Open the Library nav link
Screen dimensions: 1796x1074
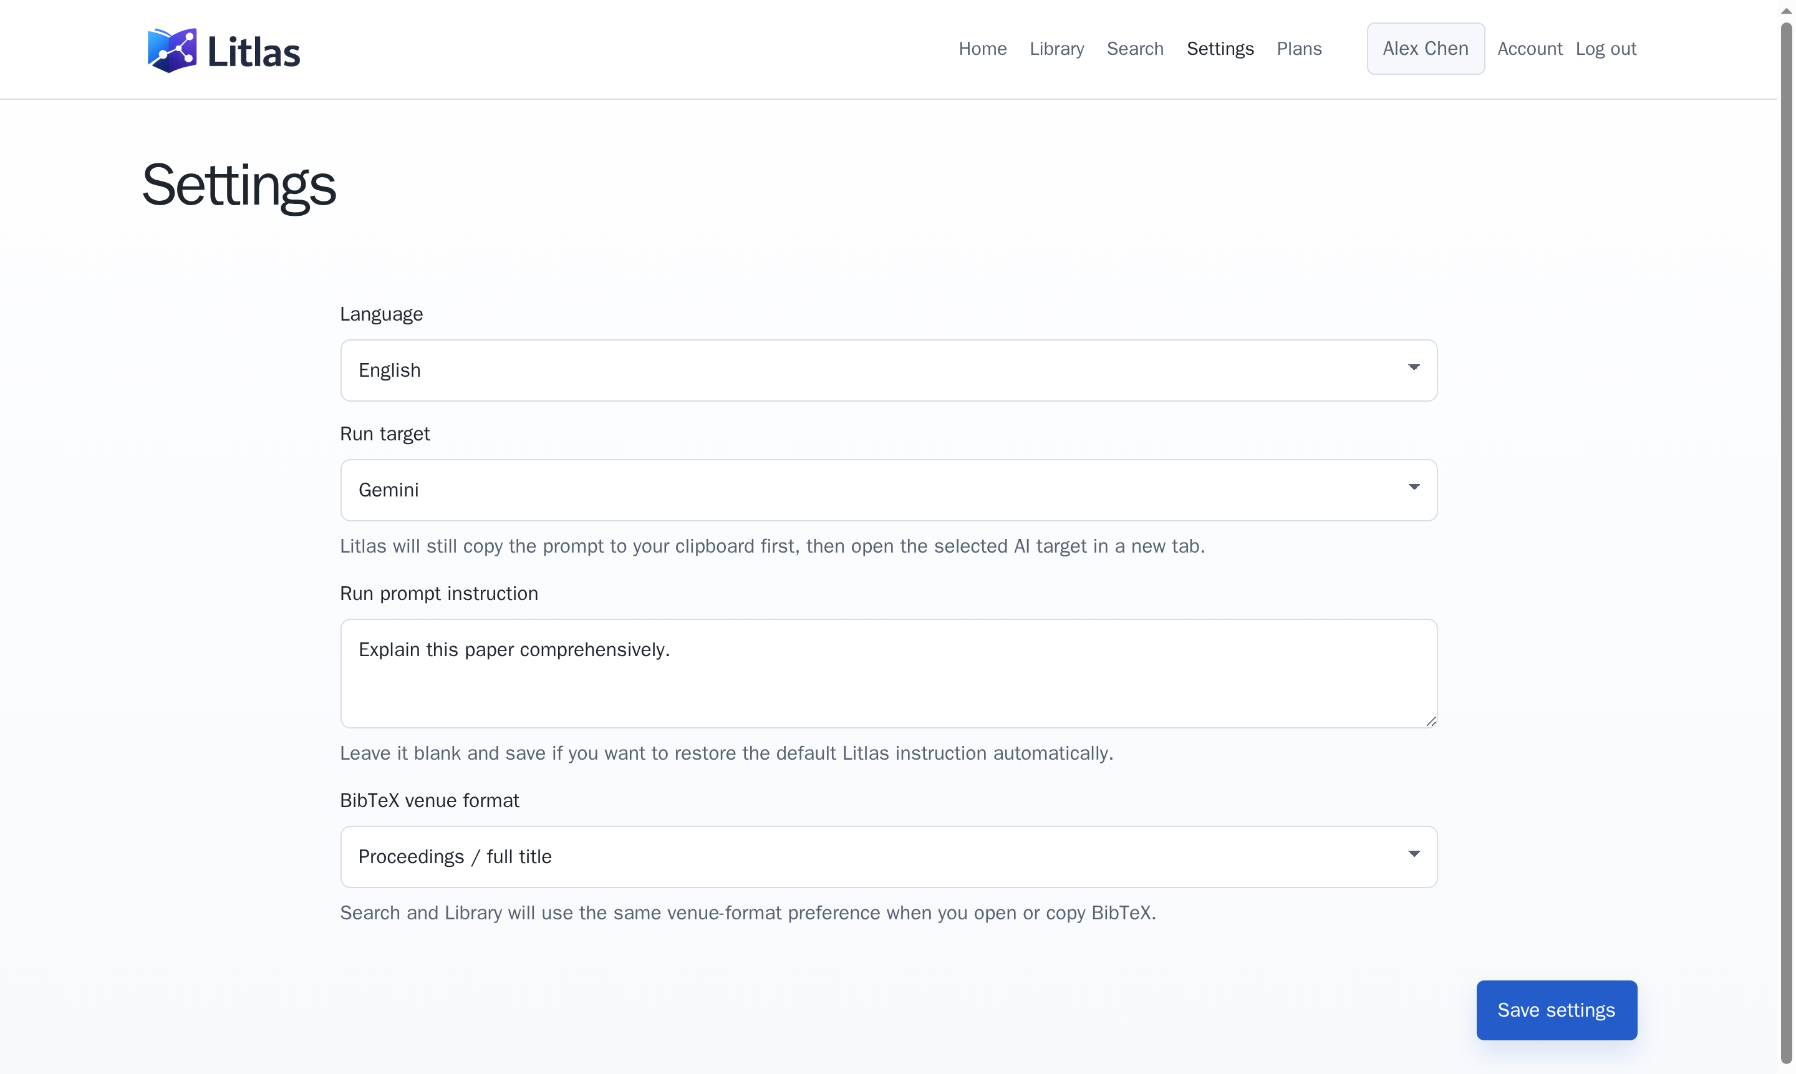pyautogui.click(x=1056, y=49)
